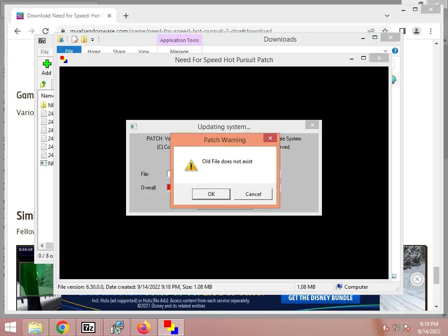This screenshot has height=336, width=448.
Task: Select the Application Tools contextual tab
Action: point(179,40)
